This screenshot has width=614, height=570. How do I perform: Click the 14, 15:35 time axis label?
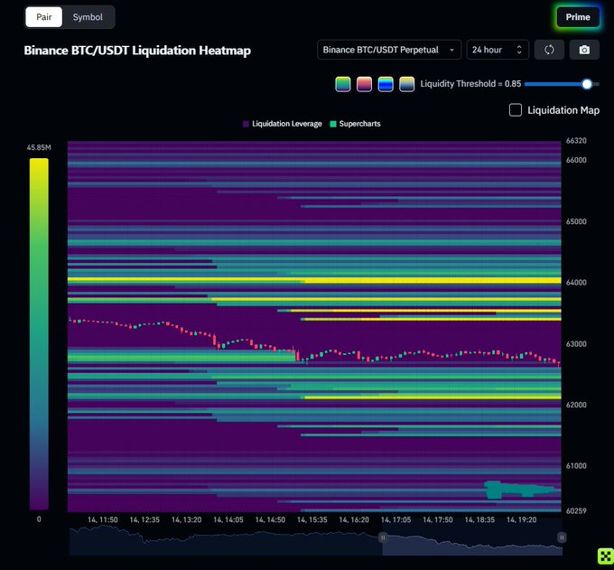pyautogui.click(x=312, y=519)
